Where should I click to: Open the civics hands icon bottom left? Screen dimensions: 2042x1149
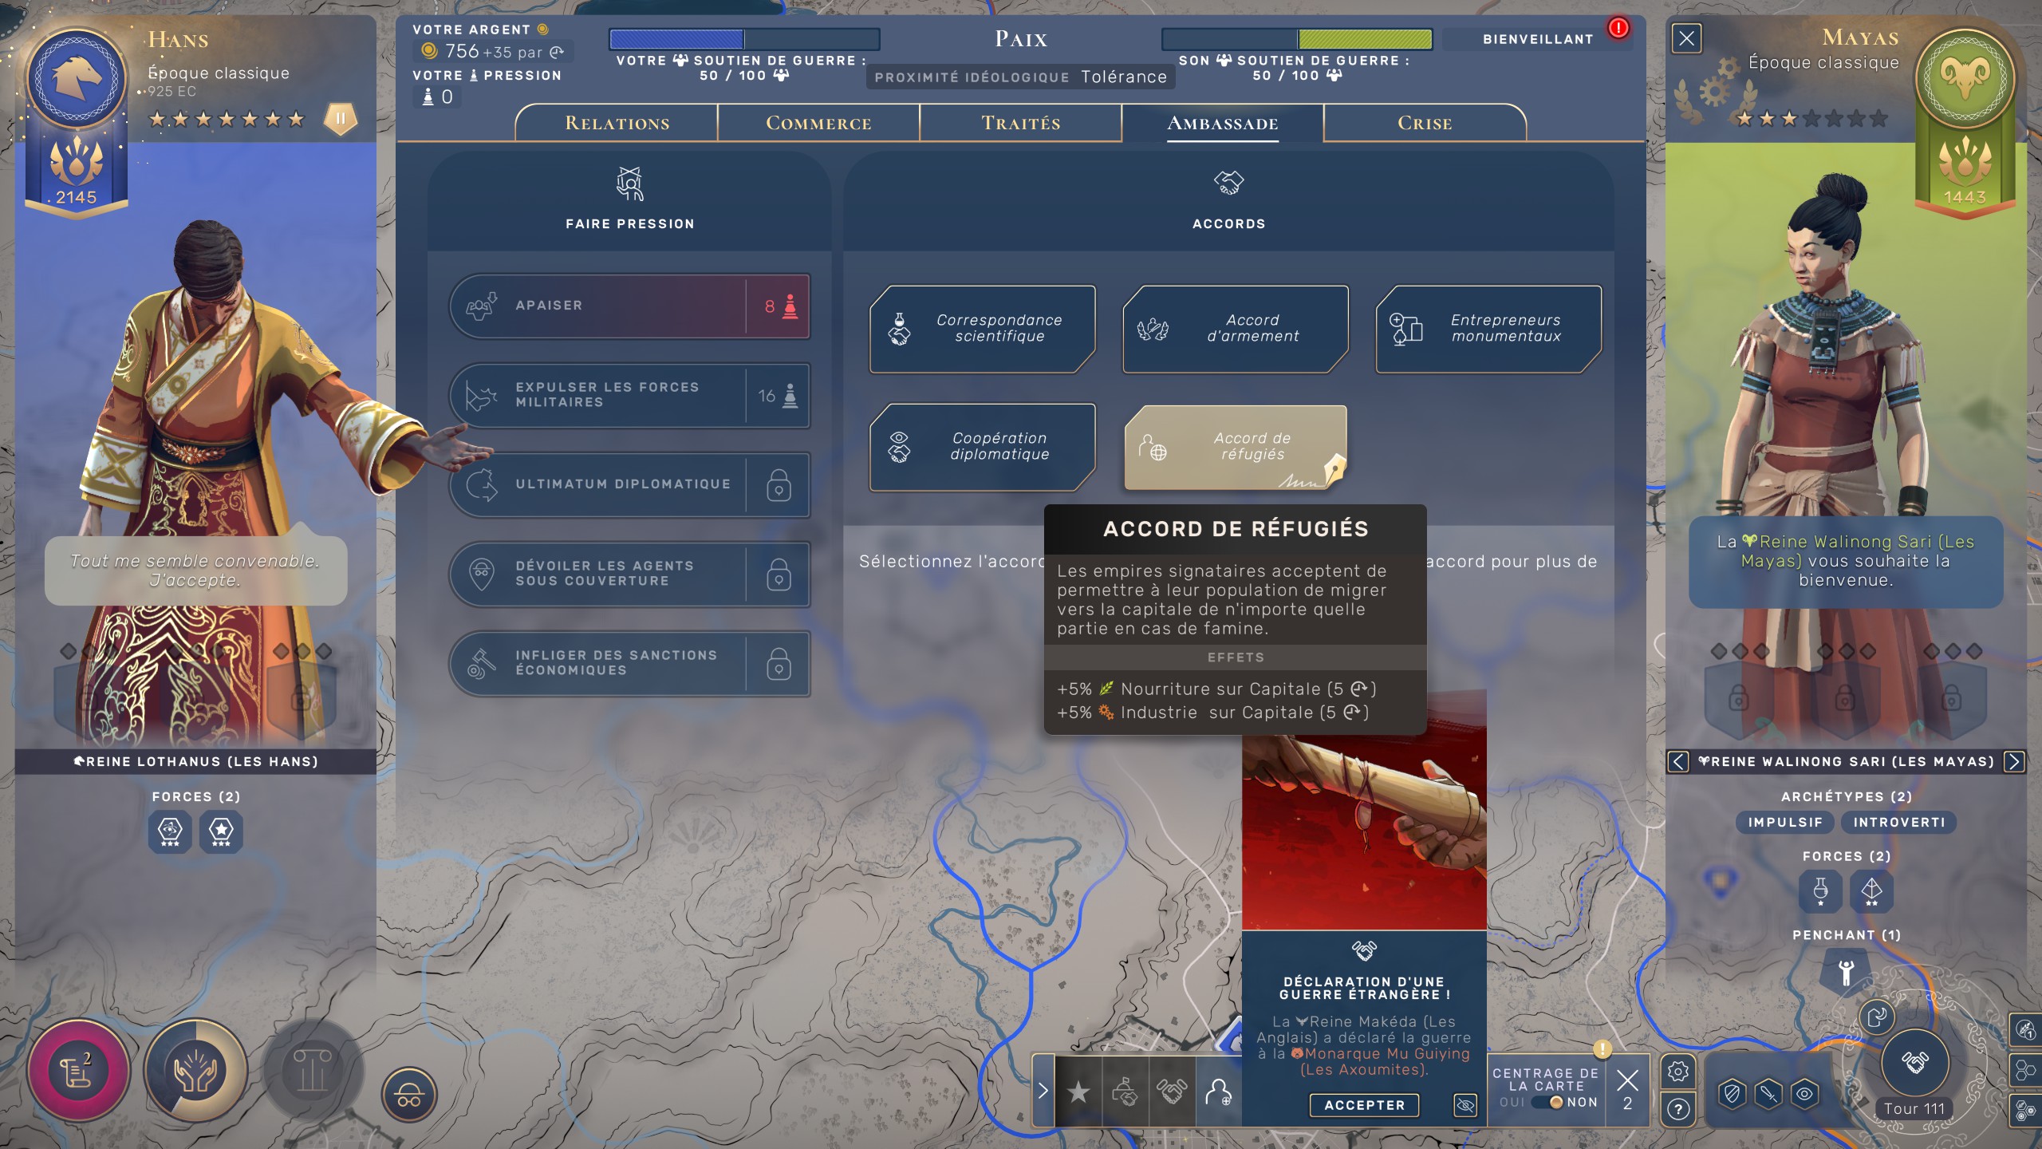(x=195, y=1071)
